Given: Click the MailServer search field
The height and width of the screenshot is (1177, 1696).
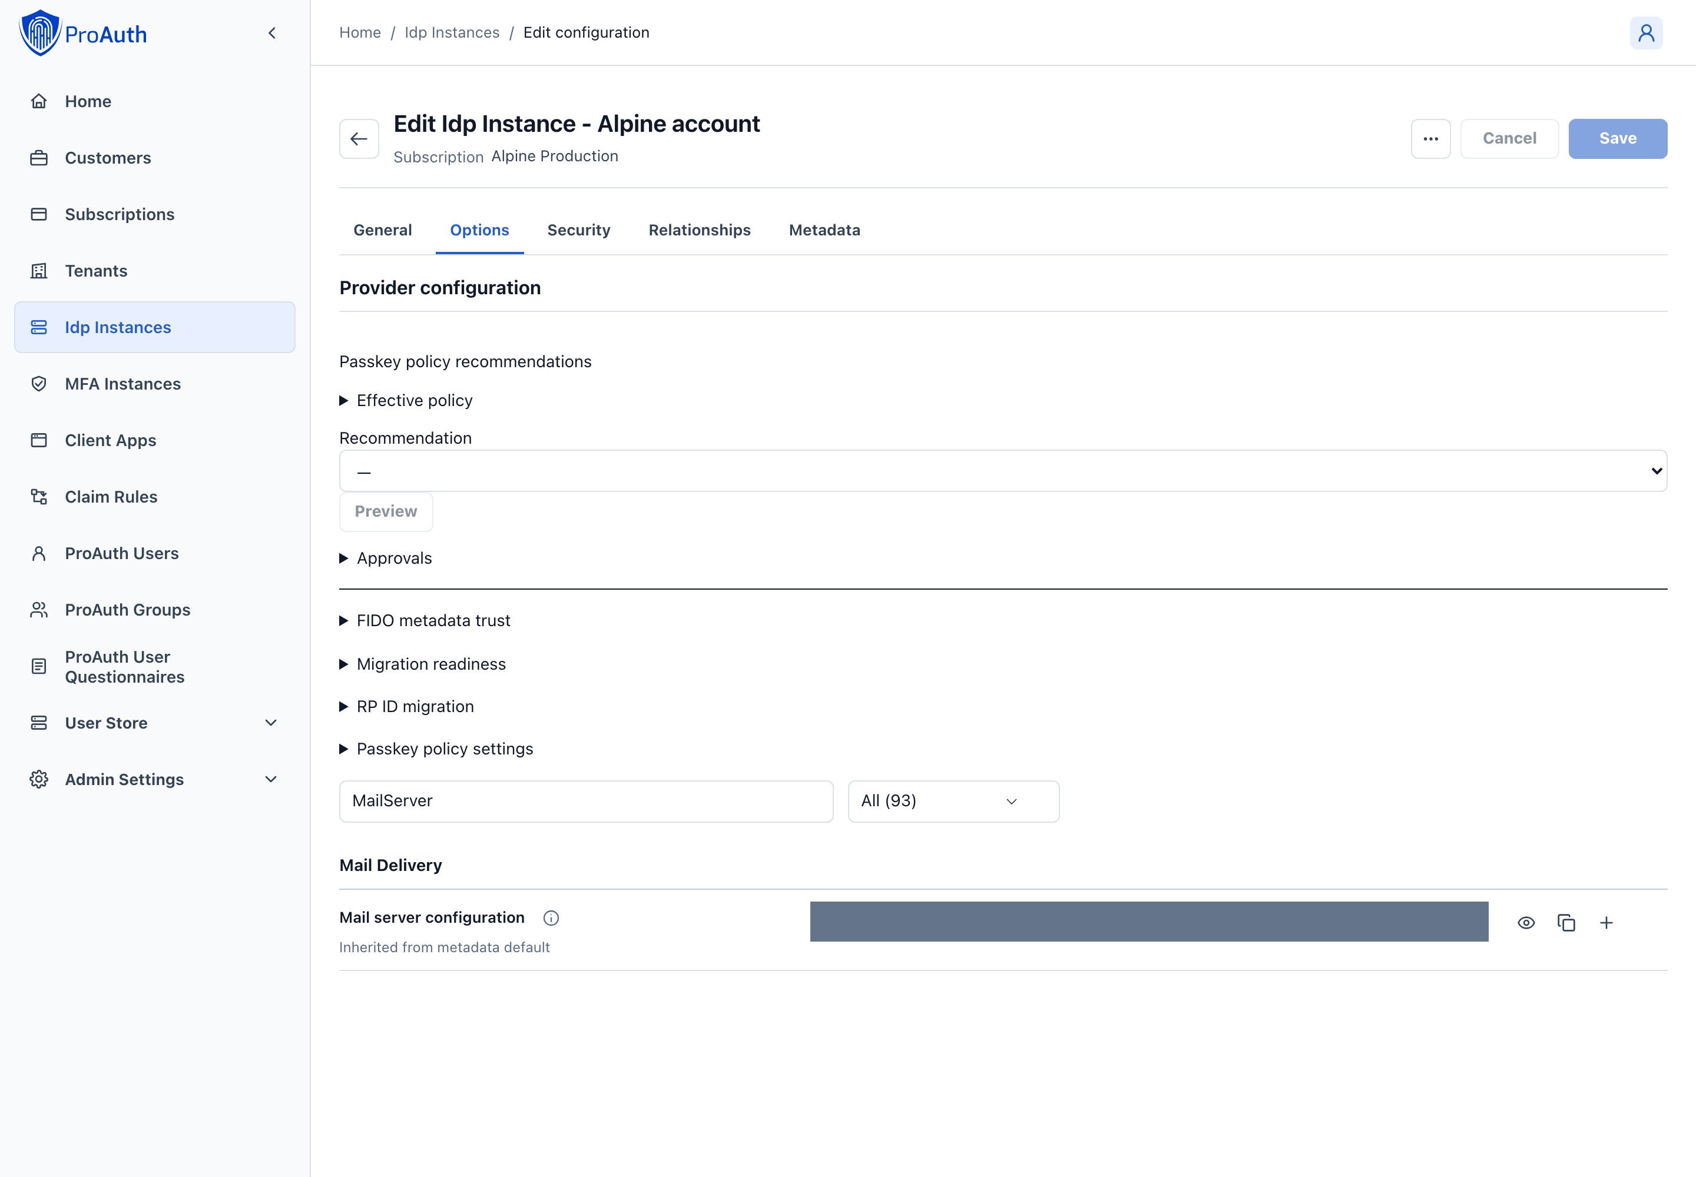Looking at the screenshot, I should click(586, 802).
